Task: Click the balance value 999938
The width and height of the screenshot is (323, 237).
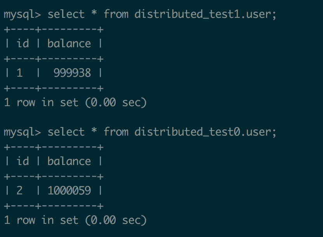Action: click(72, 73)
